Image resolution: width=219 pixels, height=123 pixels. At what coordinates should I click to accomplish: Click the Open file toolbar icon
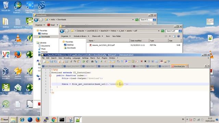tap(48, 61)
